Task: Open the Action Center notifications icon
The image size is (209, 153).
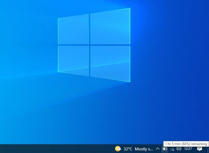Action: 200,149
